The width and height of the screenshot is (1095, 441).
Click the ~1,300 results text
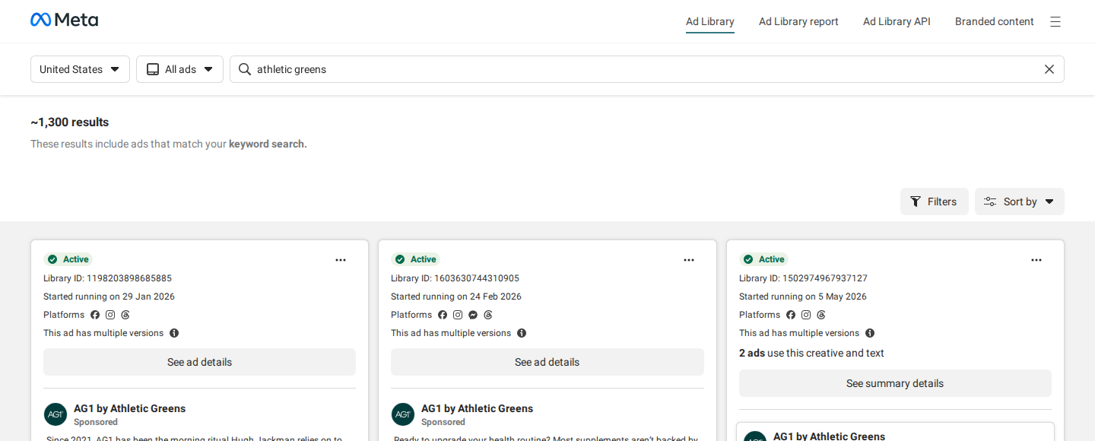[x=70, y=122]
